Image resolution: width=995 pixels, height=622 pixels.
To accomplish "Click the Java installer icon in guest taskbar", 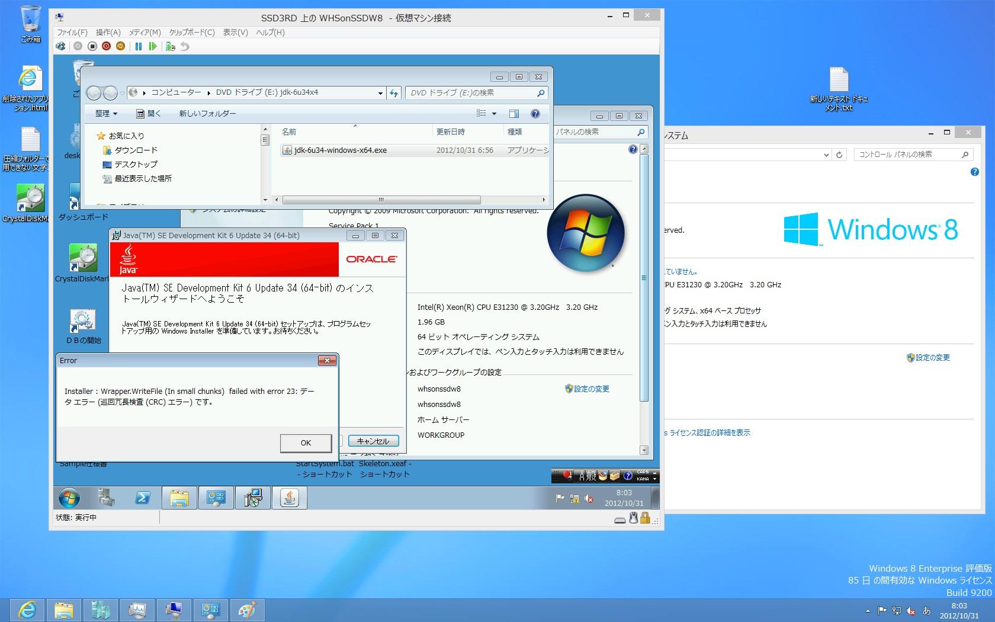I will click(289, 498).
